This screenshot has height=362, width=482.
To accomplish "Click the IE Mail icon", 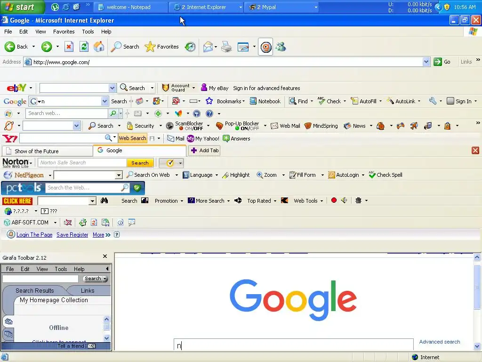I will tap(208, 47).
